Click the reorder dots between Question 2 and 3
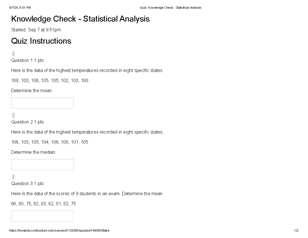This screenshot has width=308, height=238. [x=14, y=177]
